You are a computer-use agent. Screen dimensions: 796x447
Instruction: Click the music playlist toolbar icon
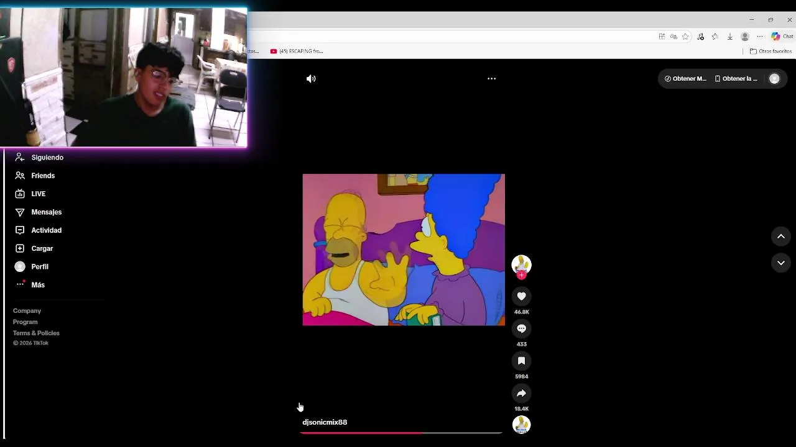tap(700, 37)
